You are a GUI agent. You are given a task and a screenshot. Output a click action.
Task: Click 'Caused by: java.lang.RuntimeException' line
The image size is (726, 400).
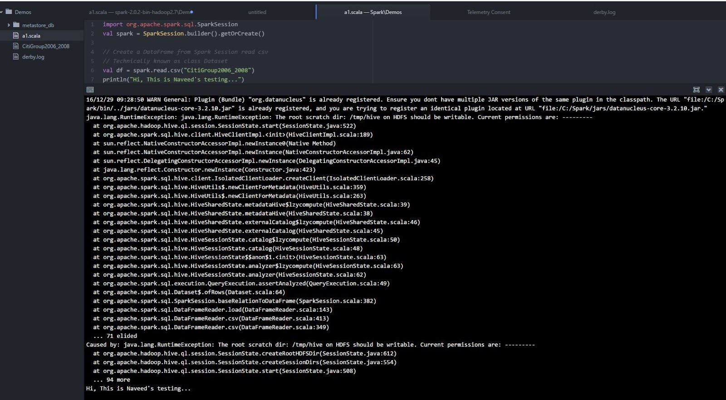[310, 345]
